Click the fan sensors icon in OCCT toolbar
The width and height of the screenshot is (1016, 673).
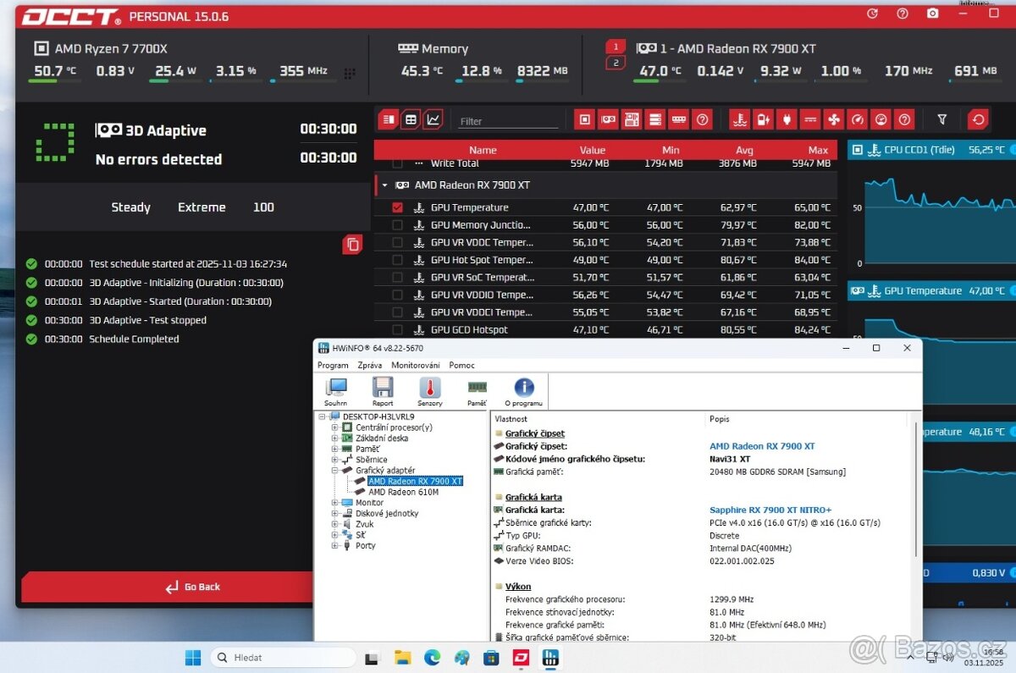tap(833, 119)
